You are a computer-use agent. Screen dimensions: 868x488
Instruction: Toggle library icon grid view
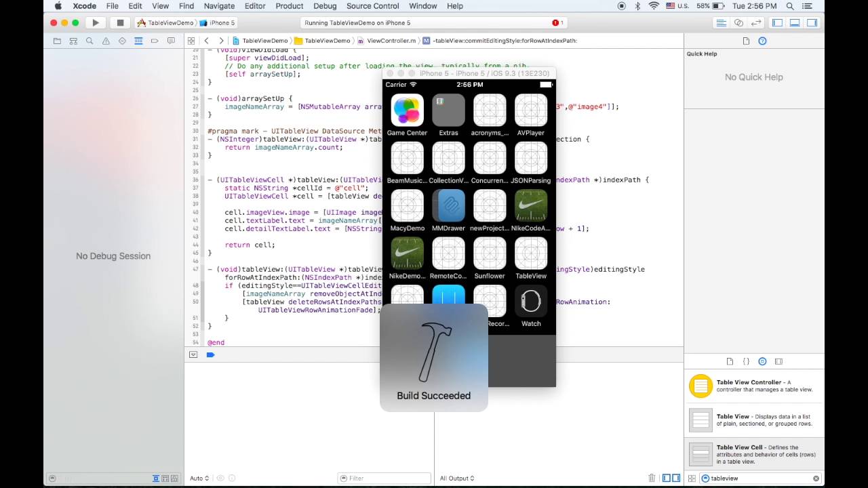(x=692, y=478)
